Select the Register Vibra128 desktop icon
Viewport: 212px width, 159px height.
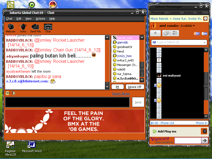(x=10, y=149)
